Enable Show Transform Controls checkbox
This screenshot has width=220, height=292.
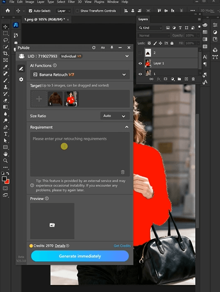[77, 11]
